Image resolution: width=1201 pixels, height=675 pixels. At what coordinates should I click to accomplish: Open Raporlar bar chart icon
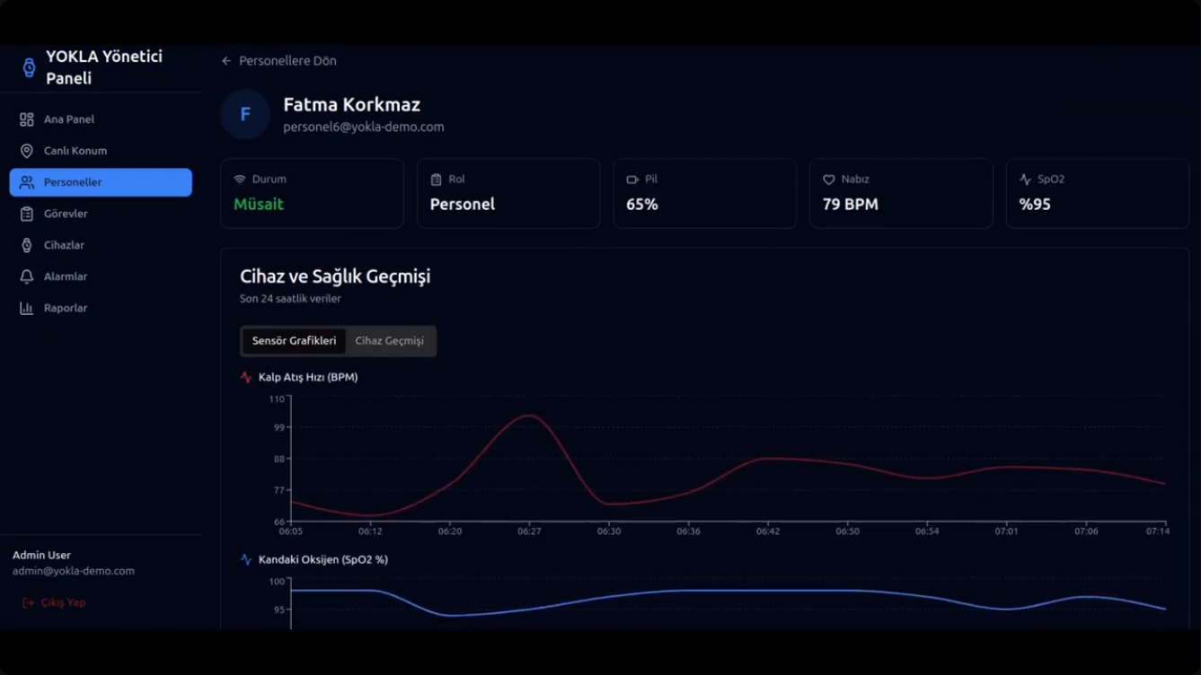pyautogui.click(x=27, y=308)
